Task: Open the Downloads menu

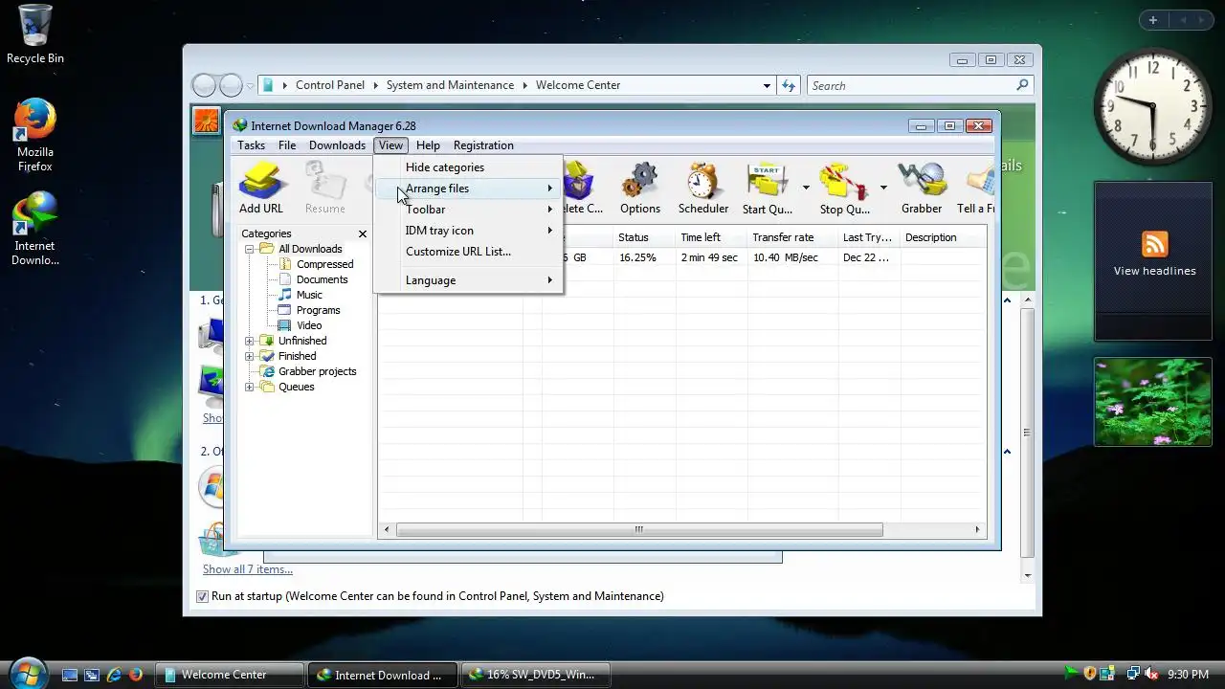Action: (337, 145)
